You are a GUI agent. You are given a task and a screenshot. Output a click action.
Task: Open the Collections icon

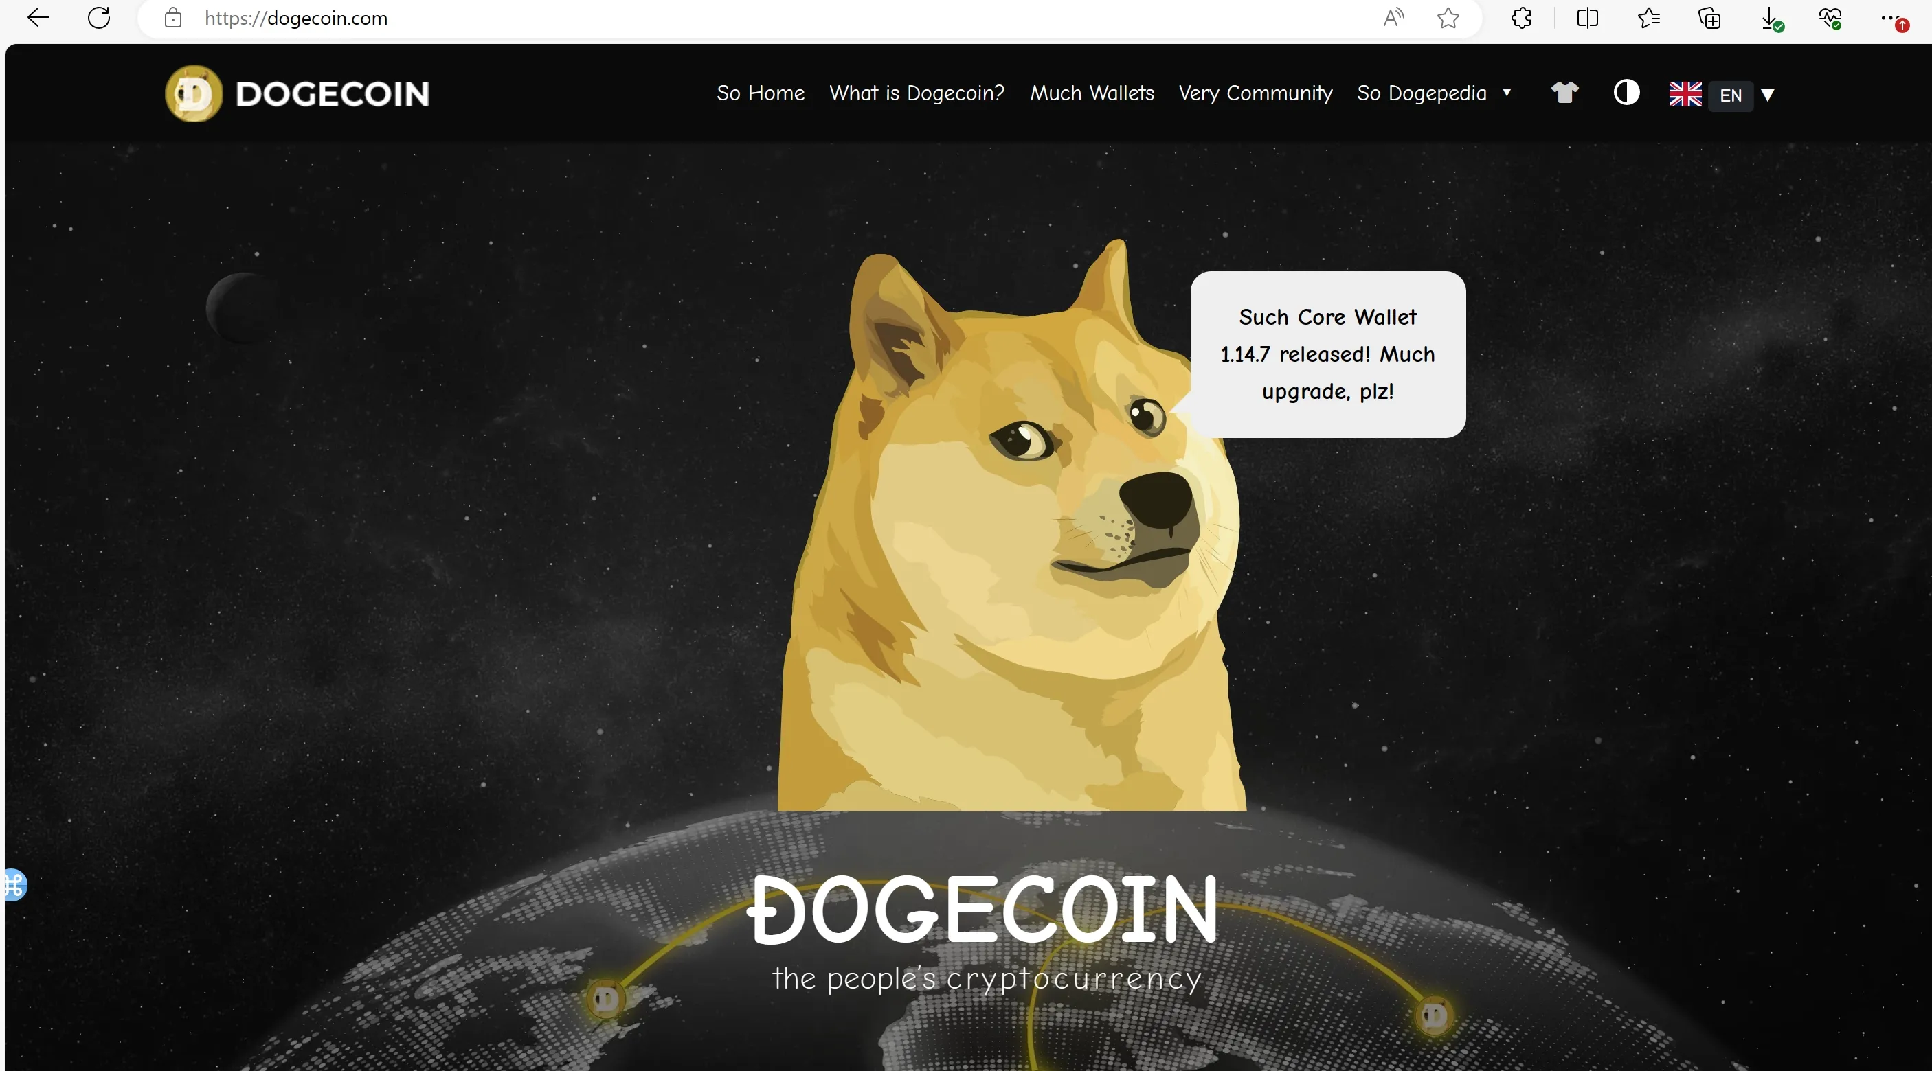coord(1709,18)
